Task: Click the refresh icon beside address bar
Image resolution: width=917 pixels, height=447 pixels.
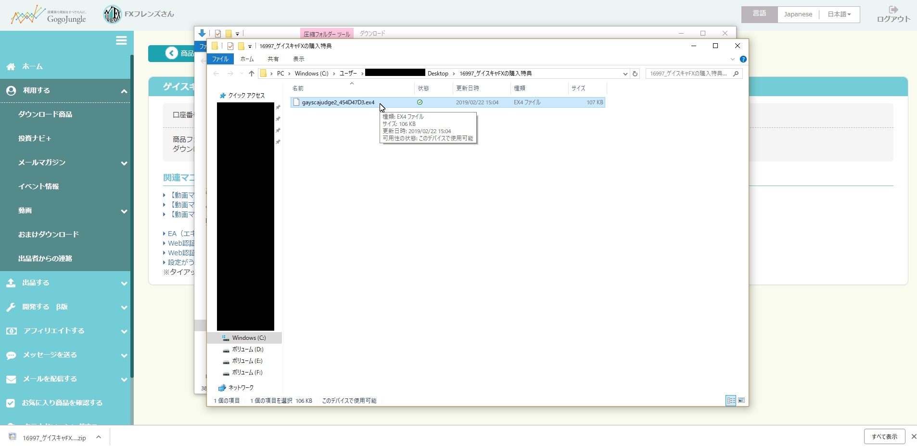Action: tap(635, 74)
